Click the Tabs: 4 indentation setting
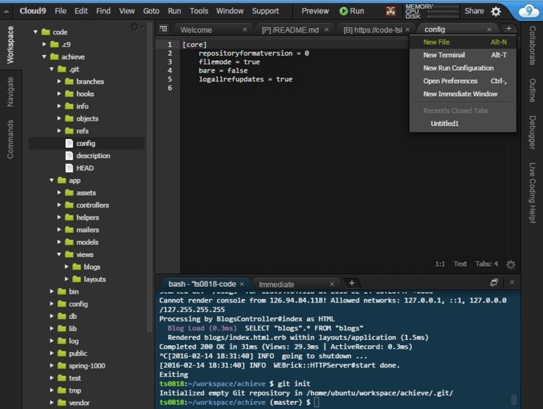Image resolution: width=543 pixels, height=409 pixels. click(487, 264)
